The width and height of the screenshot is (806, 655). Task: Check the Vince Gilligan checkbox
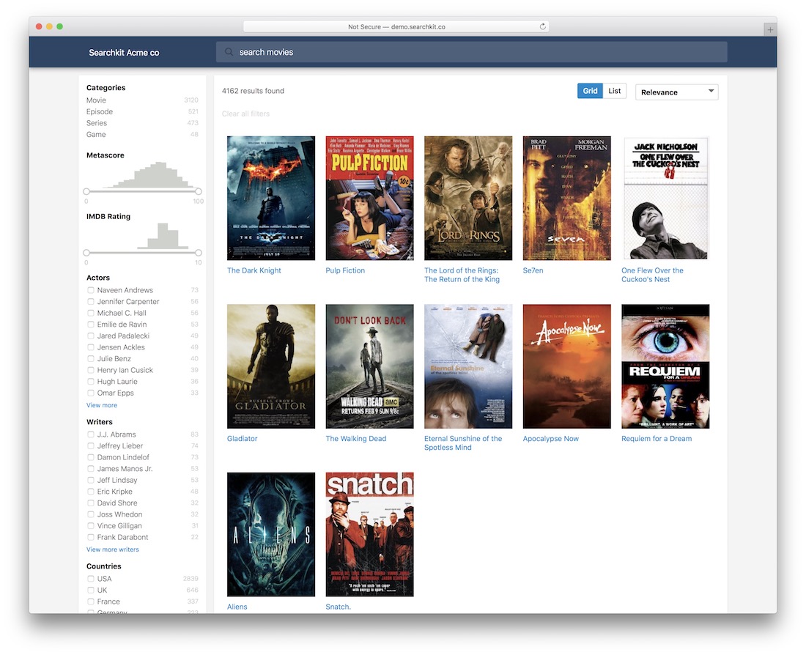(x=90, y=525)
